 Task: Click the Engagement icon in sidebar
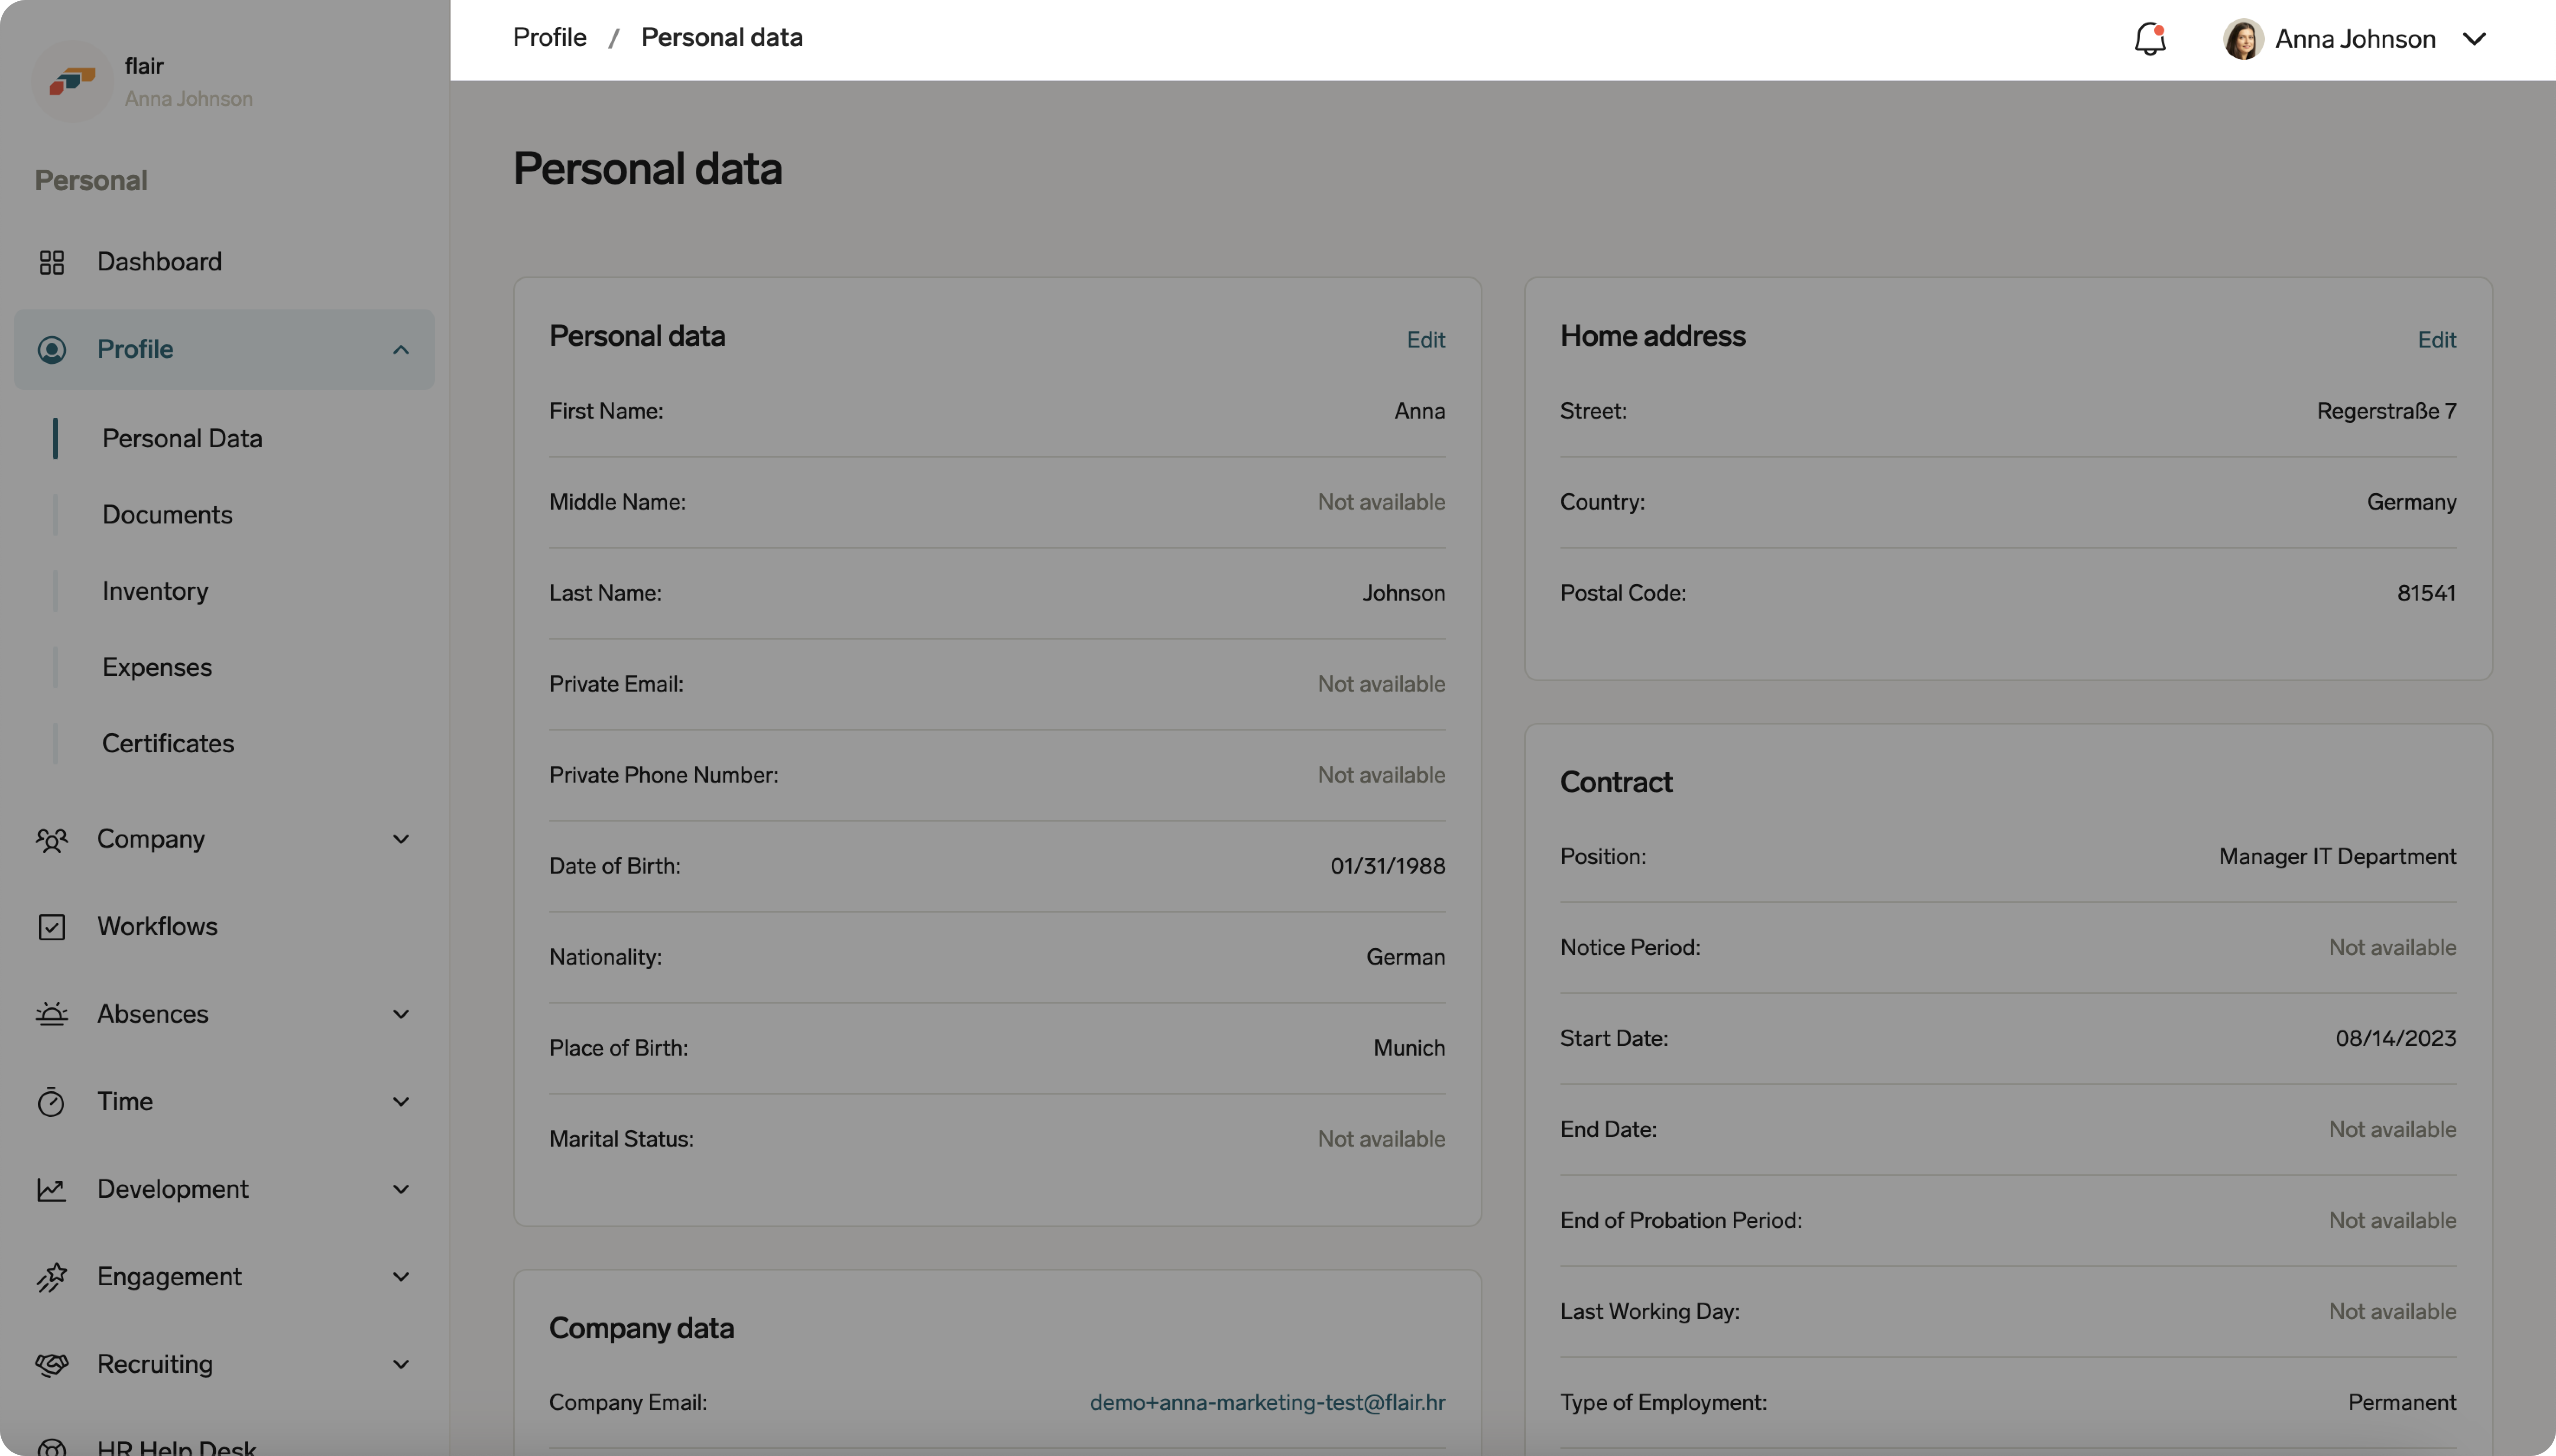tap(52, 1277)
